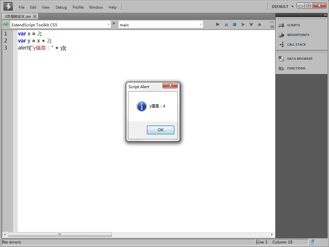The height and width of the screenshot is (247, 329).
Task: Click the Pause script button
Action: (x=226, y=24)
